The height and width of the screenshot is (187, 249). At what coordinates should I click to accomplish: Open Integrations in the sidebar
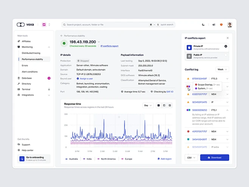28,95
